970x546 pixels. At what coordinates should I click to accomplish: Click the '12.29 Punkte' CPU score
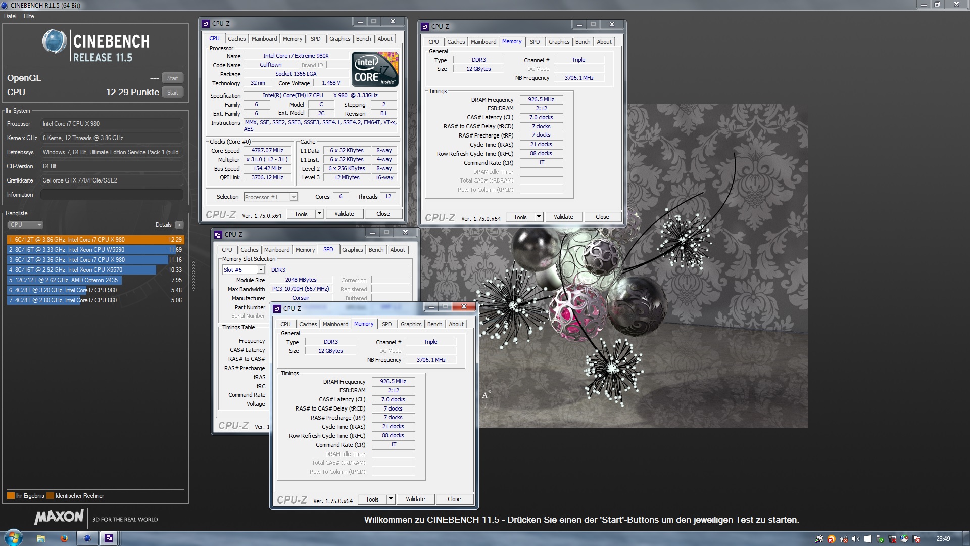pos(132,92)
